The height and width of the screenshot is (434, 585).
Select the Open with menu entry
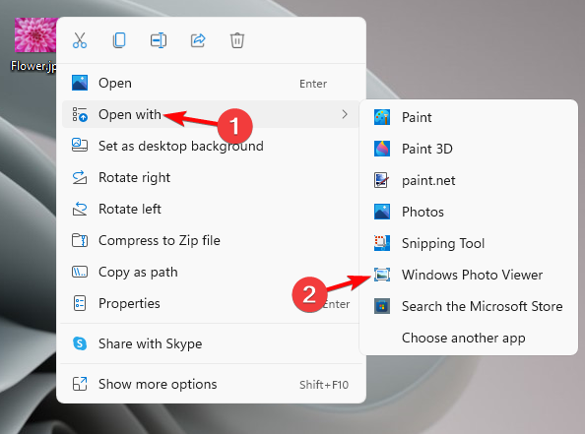(211, 114)
